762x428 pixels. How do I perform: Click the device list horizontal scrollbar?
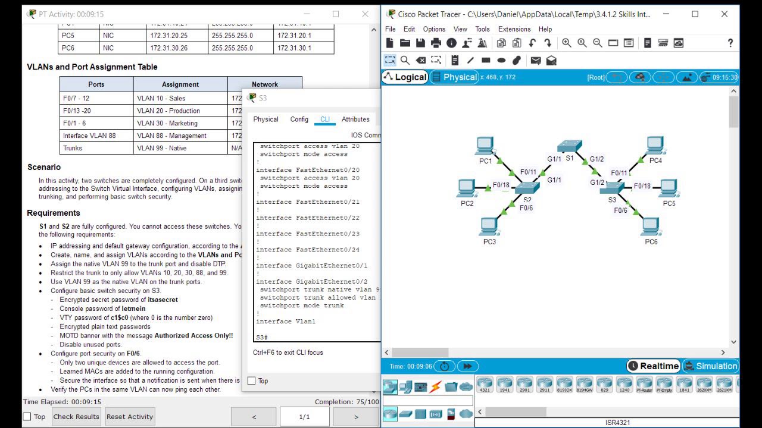tap(517, 411)
